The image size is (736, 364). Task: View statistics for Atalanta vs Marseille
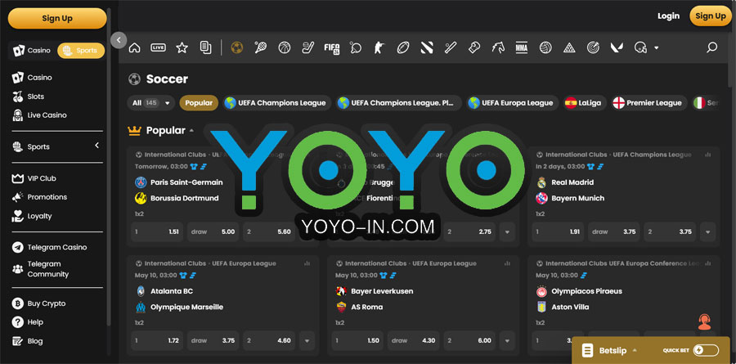pos(307,263)
